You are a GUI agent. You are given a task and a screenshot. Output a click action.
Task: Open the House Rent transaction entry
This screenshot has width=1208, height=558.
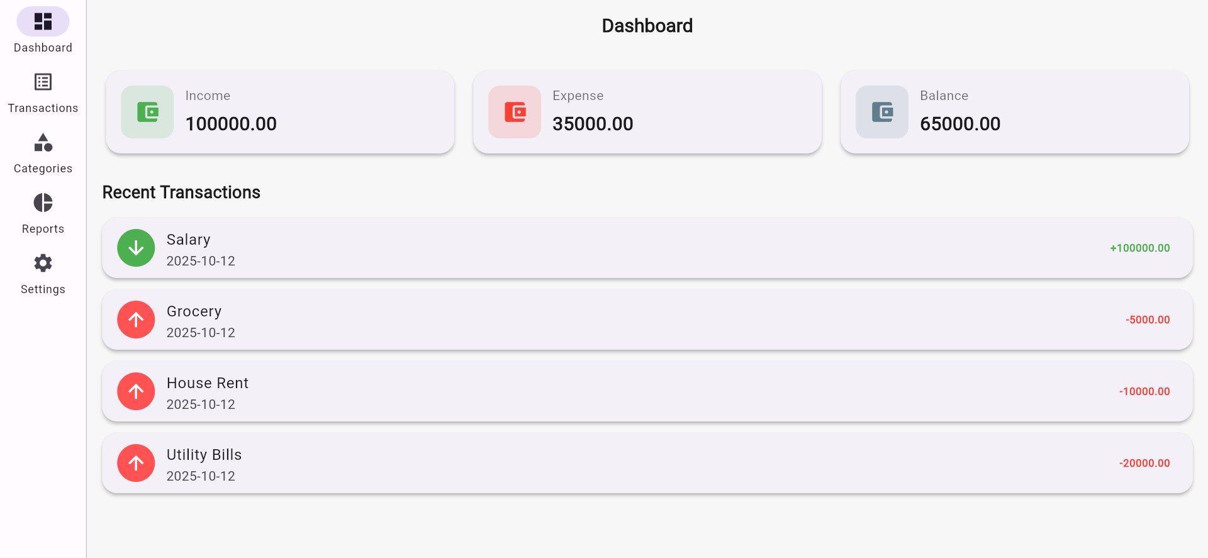click(647, 391)
